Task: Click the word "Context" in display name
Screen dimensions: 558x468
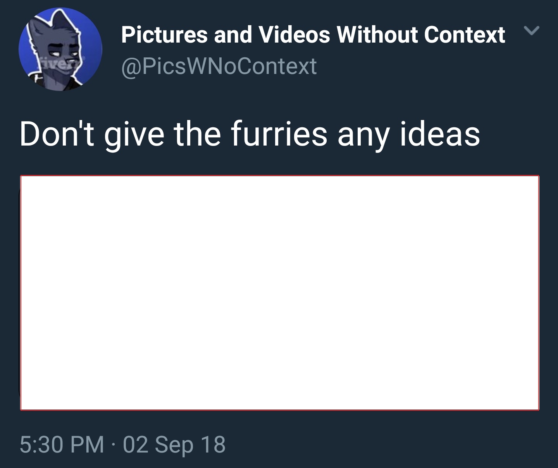Action: pyautogui.click(x=465, y=34)
